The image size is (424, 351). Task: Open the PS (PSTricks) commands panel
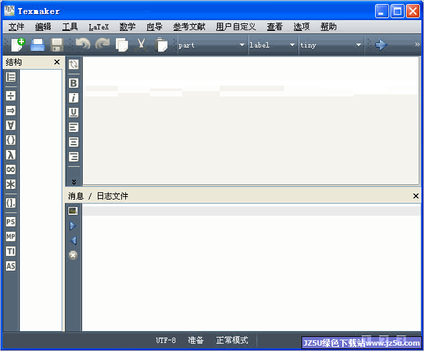tap(11, 222)
